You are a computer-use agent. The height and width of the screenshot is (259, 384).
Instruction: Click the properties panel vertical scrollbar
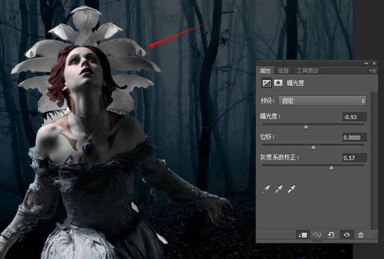(x=373, y=160)
